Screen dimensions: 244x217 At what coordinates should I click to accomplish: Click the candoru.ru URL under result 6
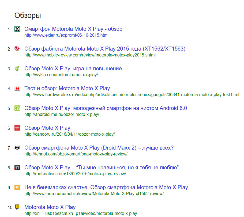click(x=69, y=134)
